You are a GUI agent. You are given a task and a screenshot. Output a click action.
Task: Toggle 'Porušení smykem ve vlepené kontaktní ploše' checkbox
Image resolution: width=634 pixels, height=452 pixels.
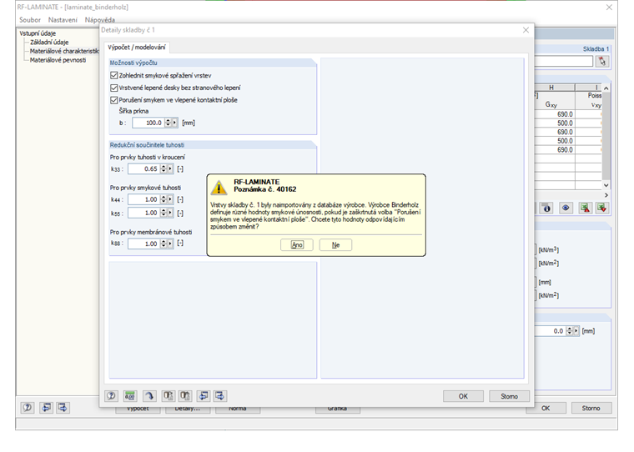(114, 100)
